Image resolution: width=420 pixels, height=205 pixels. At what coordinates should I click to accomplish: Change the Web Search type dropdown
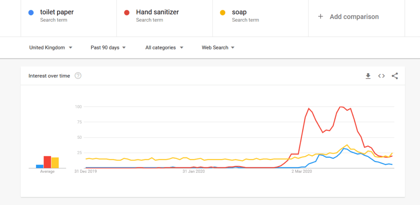(218, 47)
